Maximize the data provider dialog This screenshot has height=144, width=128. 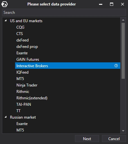click(112, 4)
